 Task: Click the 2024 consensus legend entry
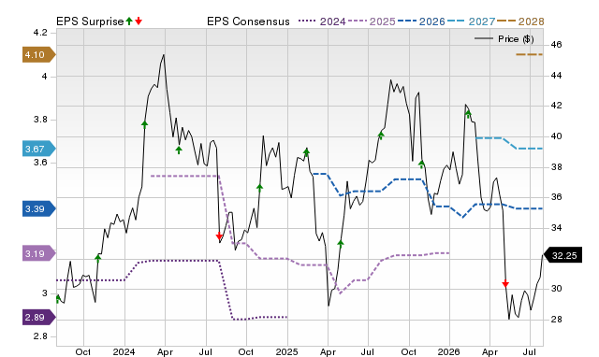coord(322,21)
